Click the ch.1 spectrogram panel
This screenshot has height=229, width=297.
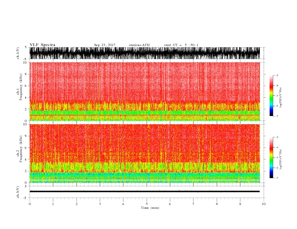click(144, 91)
